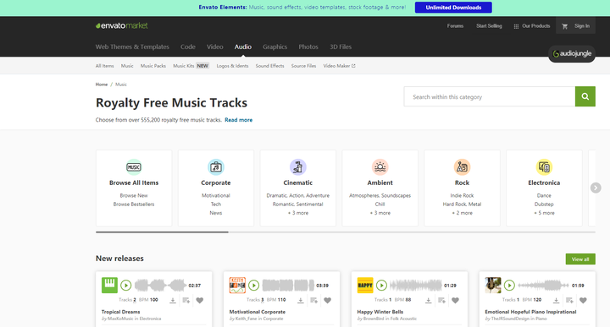Screen dimensions: 610x327
Task: Focus the Search within this category field
Action: 490,96
